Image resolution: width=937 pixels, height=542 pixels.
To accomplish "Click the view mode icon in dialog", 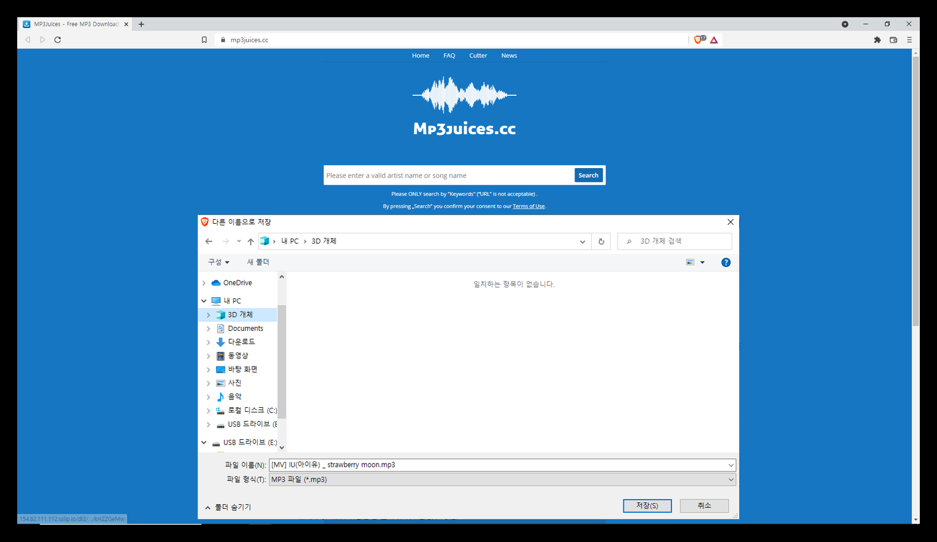I will [x=690, y=262].
